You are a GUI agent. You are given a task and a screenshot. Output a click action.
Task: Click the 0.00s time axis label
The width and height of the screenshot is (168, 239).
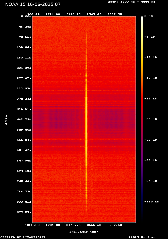(26, 16)
